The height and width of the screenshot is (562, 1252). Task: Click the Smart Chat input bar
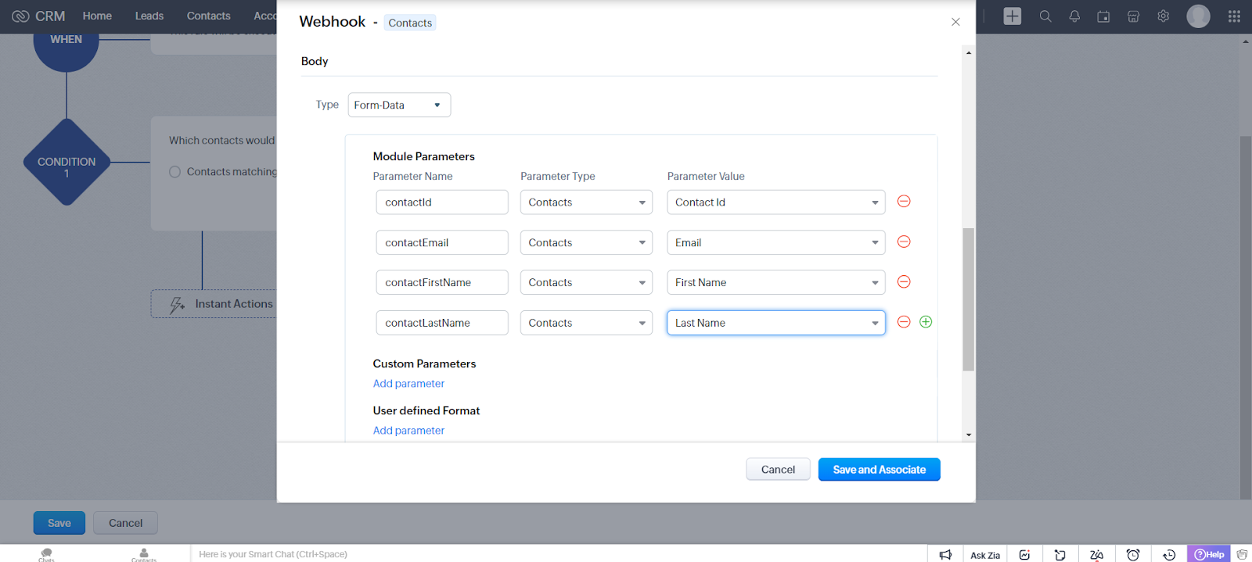click(x=559, y=554)
